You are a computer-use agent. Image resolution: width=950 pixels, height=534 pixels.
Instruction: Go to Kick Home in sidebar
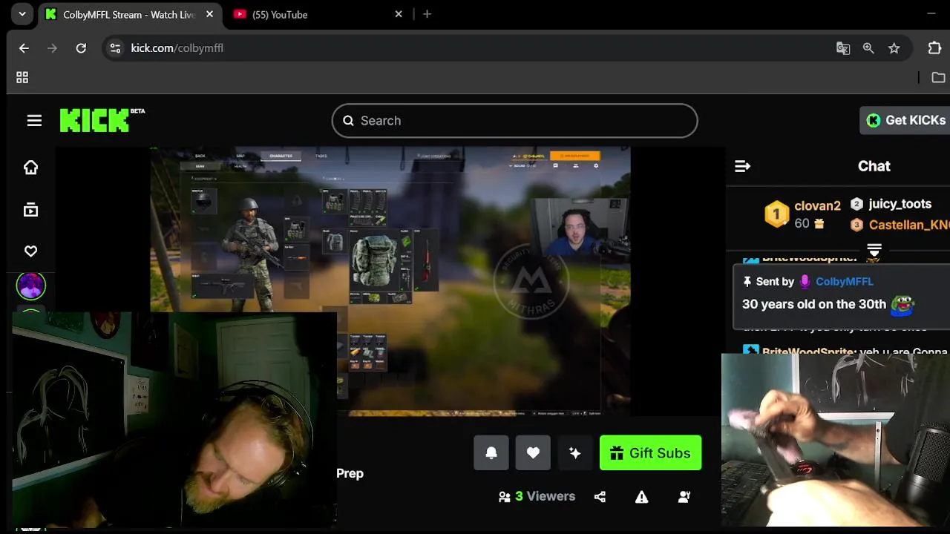30,168
